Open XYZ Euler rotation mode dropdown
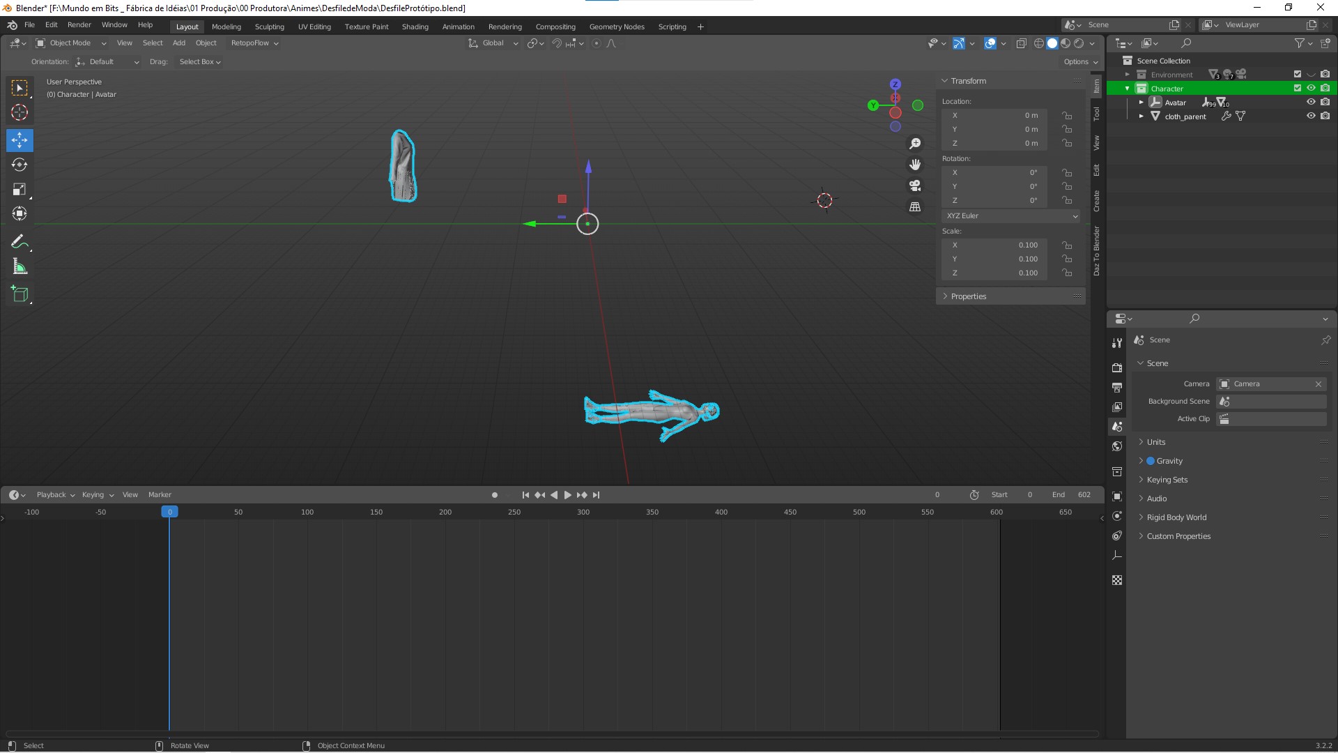Screen dimensions: 1338x753 [1011, 216]
